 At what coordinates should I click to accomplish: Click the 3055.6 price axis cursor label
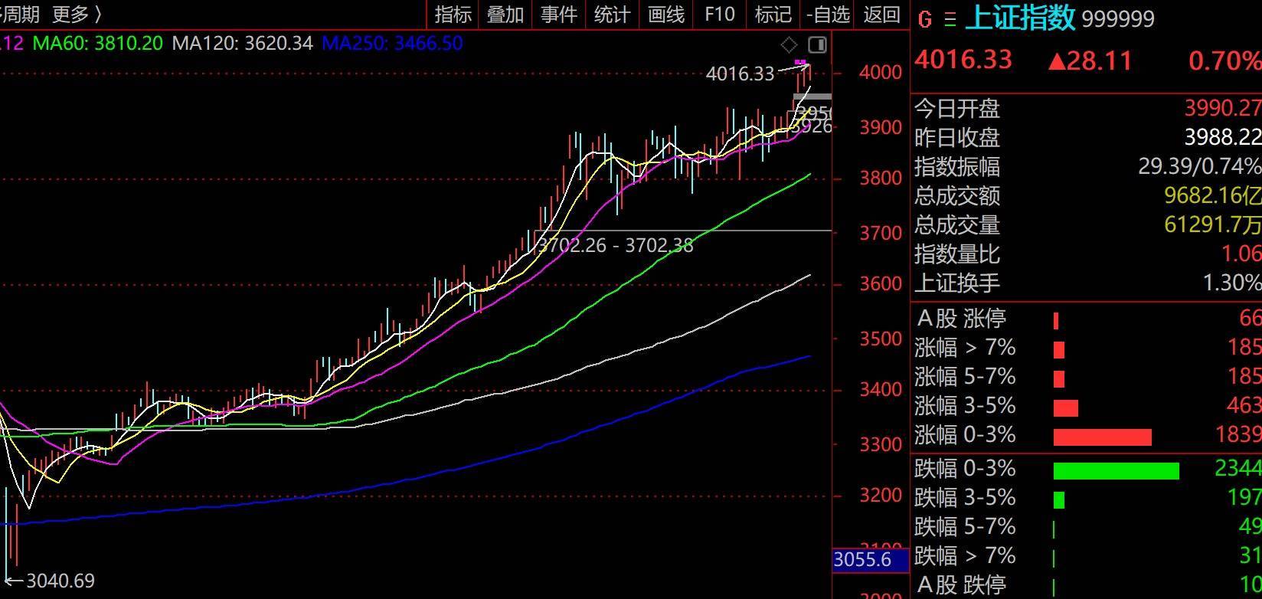862,560
